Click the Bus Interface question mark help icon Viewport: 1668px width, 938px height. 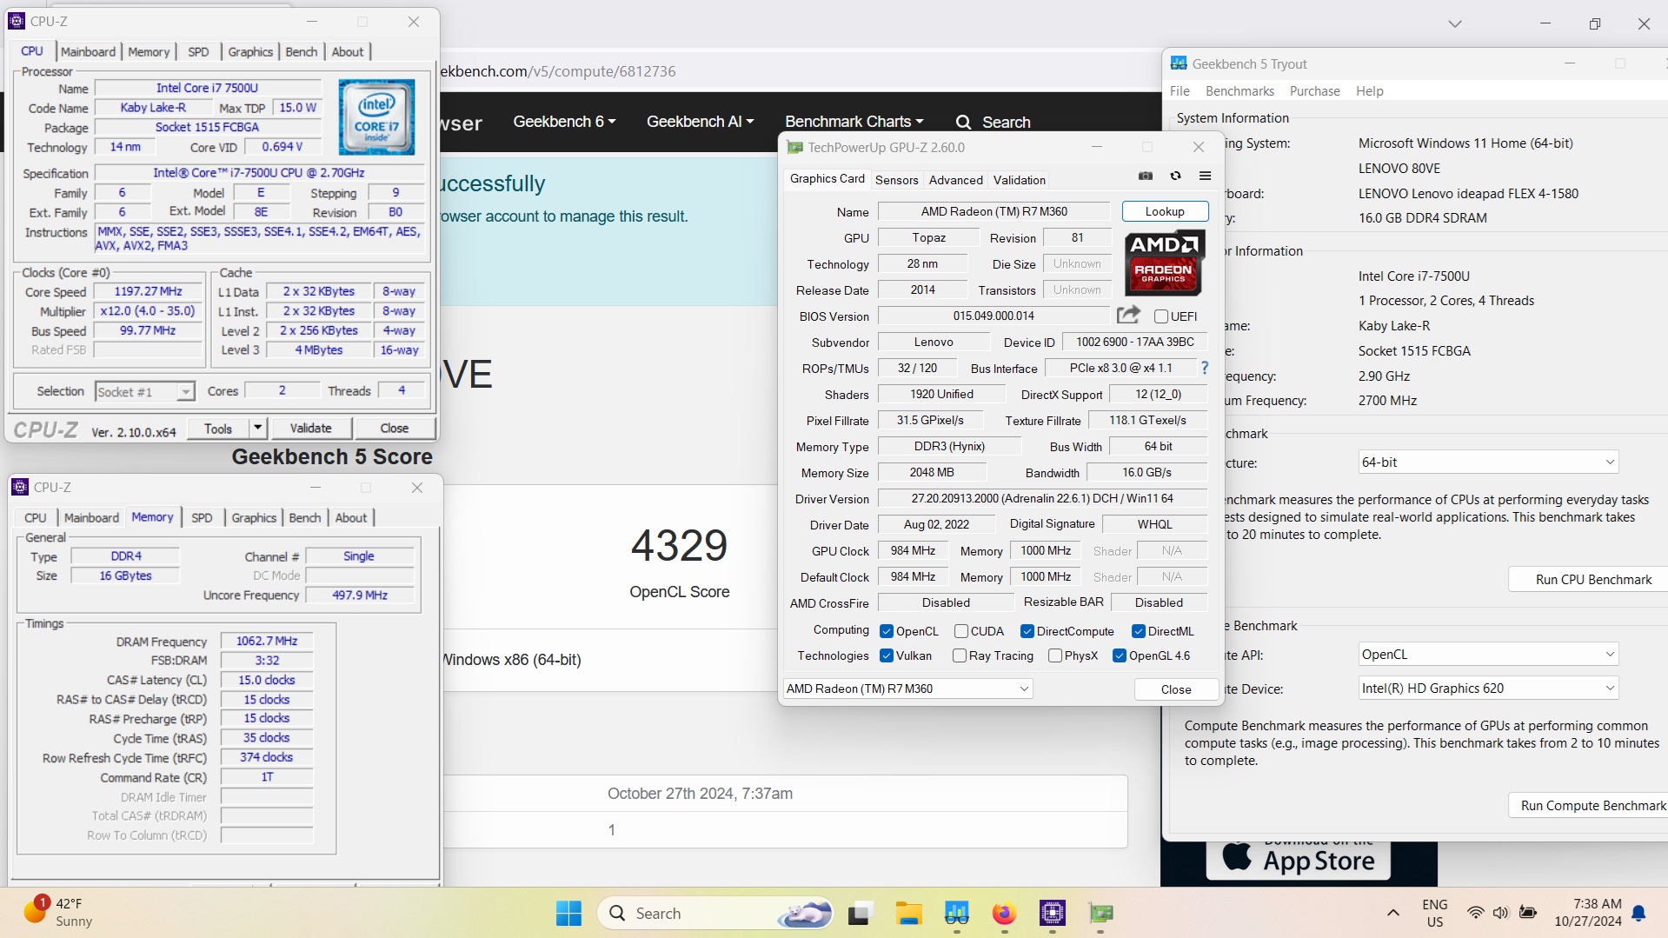[x=1204, y=368]
